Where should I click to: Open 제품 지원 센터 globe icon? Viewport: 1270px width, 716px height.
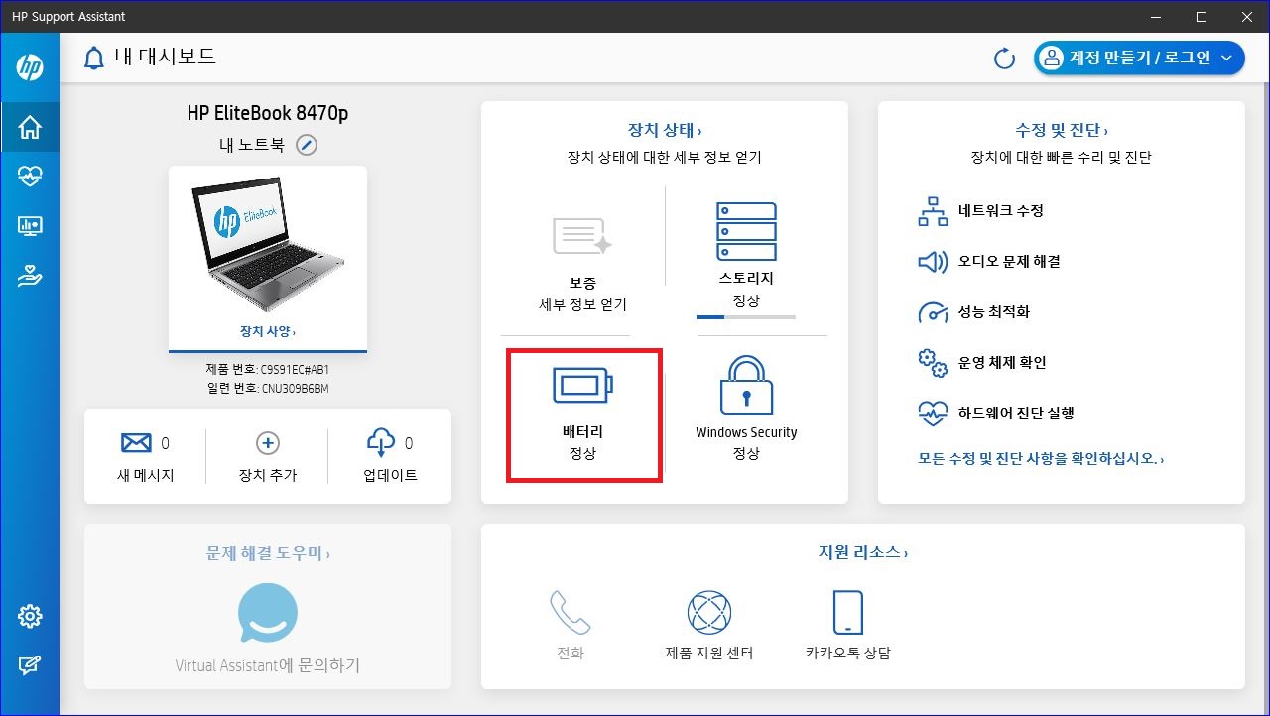(709, 613)
